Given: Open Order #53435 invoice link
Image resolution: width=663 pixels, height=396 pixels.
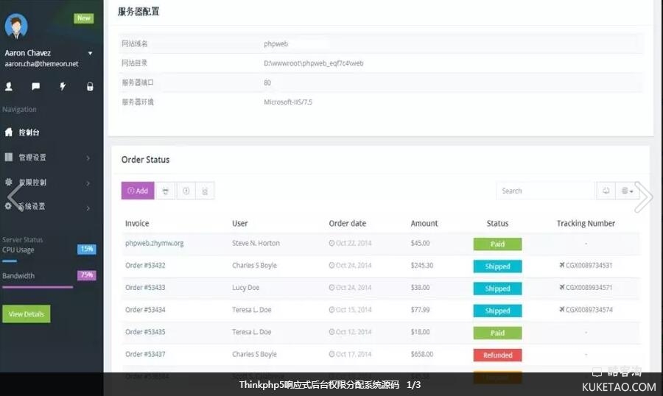Looking at the screenshot, I should [x=145, y=332].
